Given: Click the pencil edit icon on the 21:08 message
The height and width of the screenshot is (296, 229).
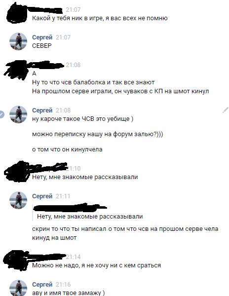Looking at the screenshot, I should pyautogui.click(x=226, y=110).
